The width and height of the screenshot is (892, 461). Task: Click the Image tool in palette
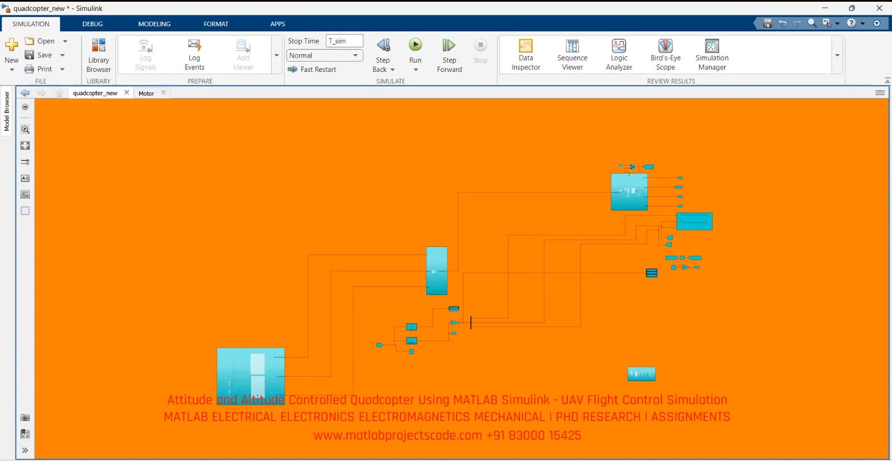pos(25,195)
